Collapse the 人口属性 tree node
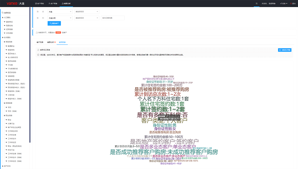 tap(3, 17)
